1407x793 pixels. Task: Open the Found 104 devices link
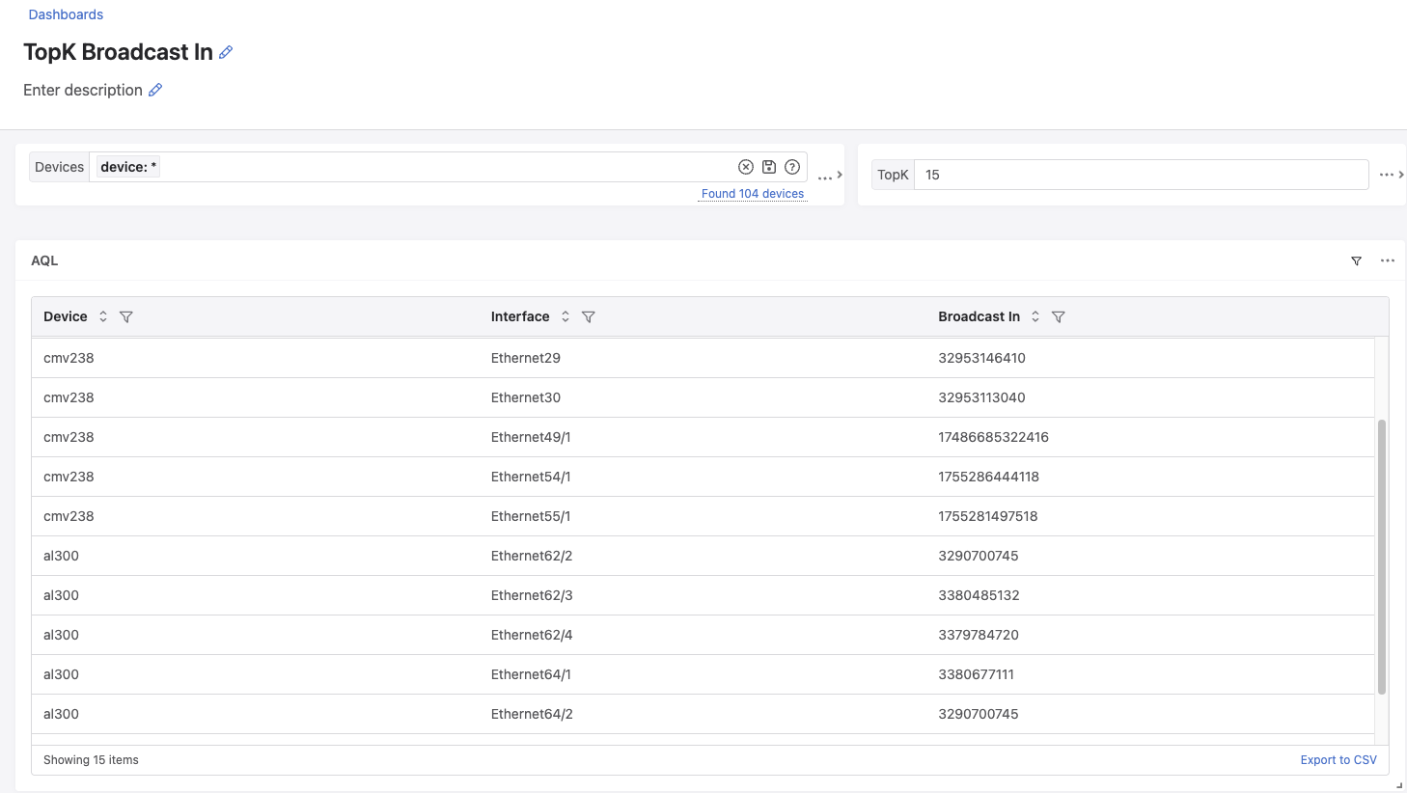tap(752, 194)
